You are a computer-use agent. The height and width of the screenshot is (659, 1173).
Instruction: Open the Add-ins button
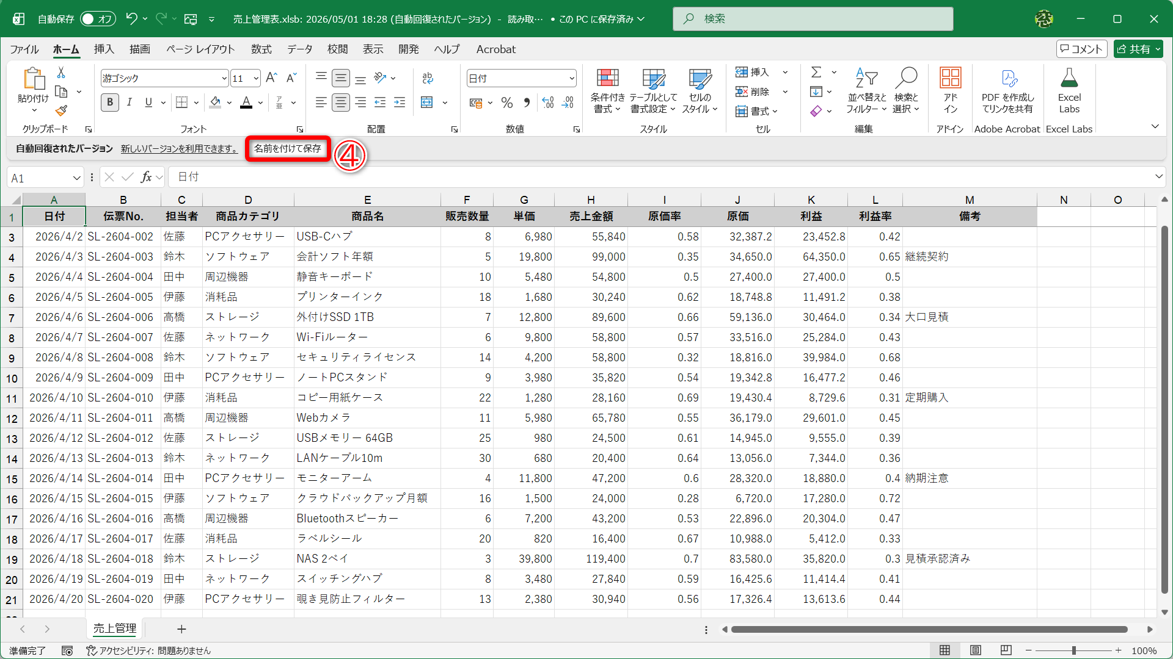(x=950, y=90)
